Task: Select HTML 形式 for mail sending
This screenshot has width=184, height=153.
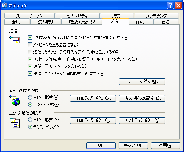Action: [30, 98]
